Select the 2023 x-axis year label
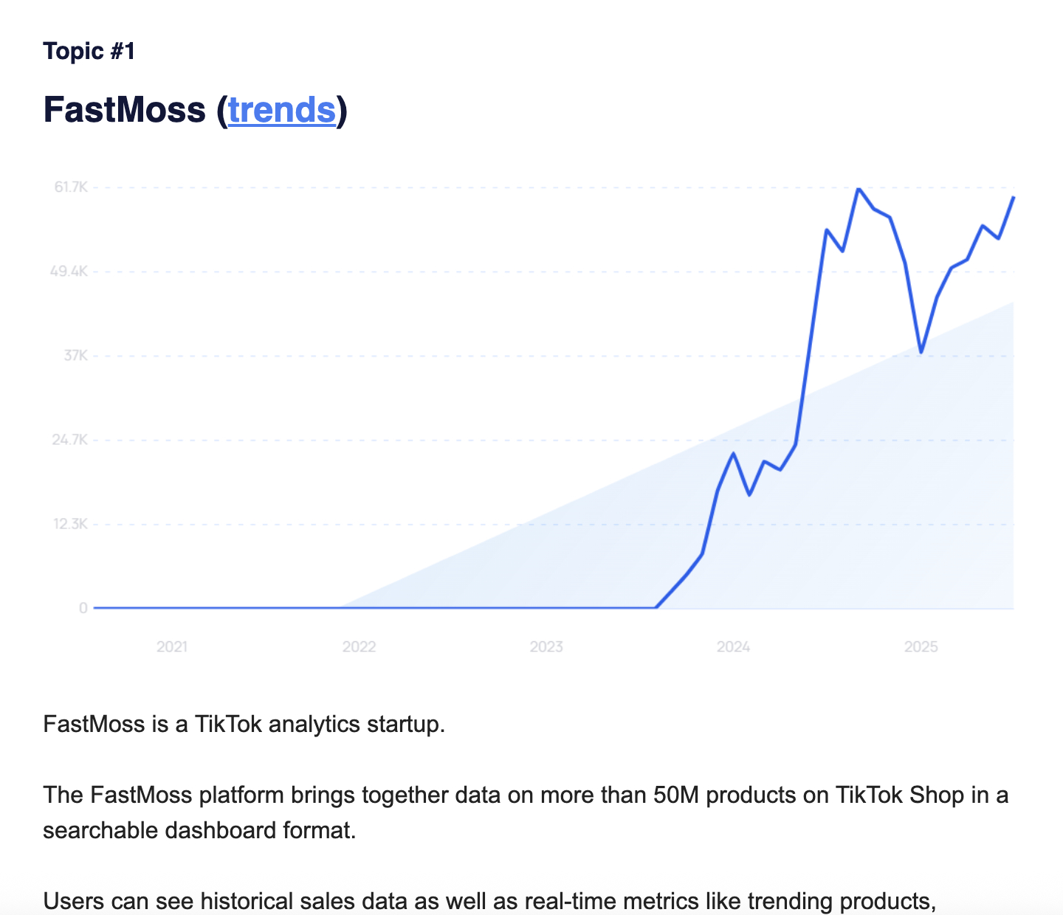This screenshot has height=915, width=1063. tap(546, 647)
